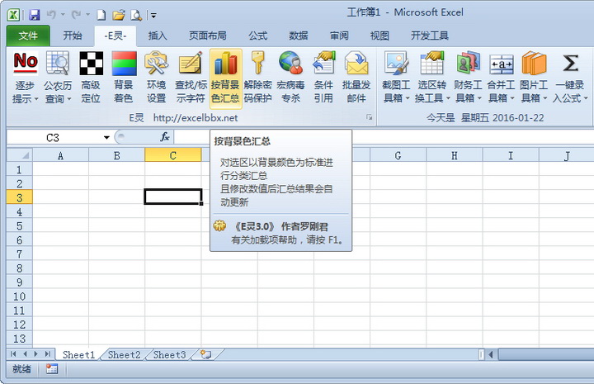This screenshot has height=384, width=594.
Task: Switch to the 审阅 ribbon tab
Action: pos(339,36)
